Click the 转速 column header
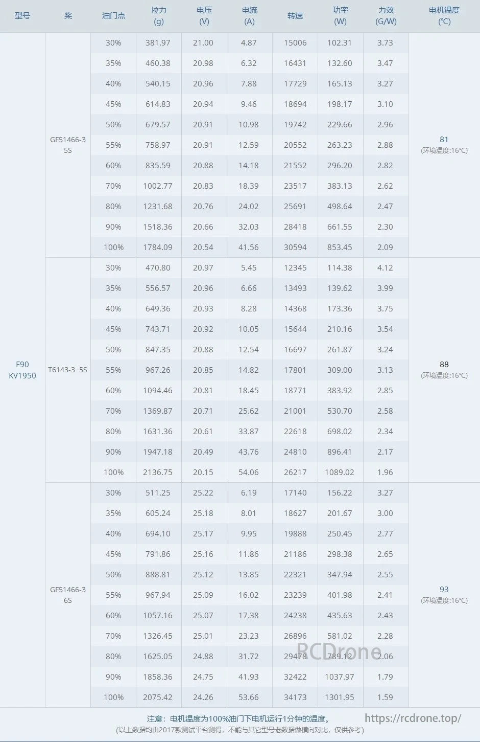 (x=295, y=16)
